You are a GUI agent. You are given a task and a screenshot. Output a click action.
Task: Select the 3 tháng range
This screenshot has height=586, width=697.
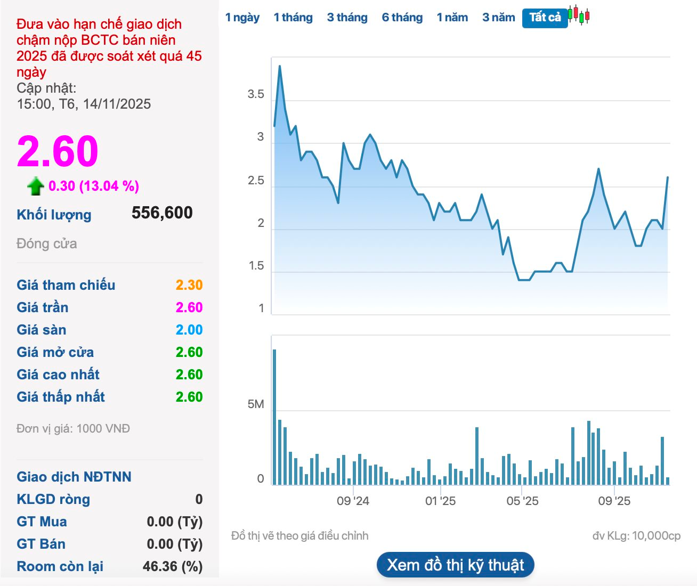347,18
